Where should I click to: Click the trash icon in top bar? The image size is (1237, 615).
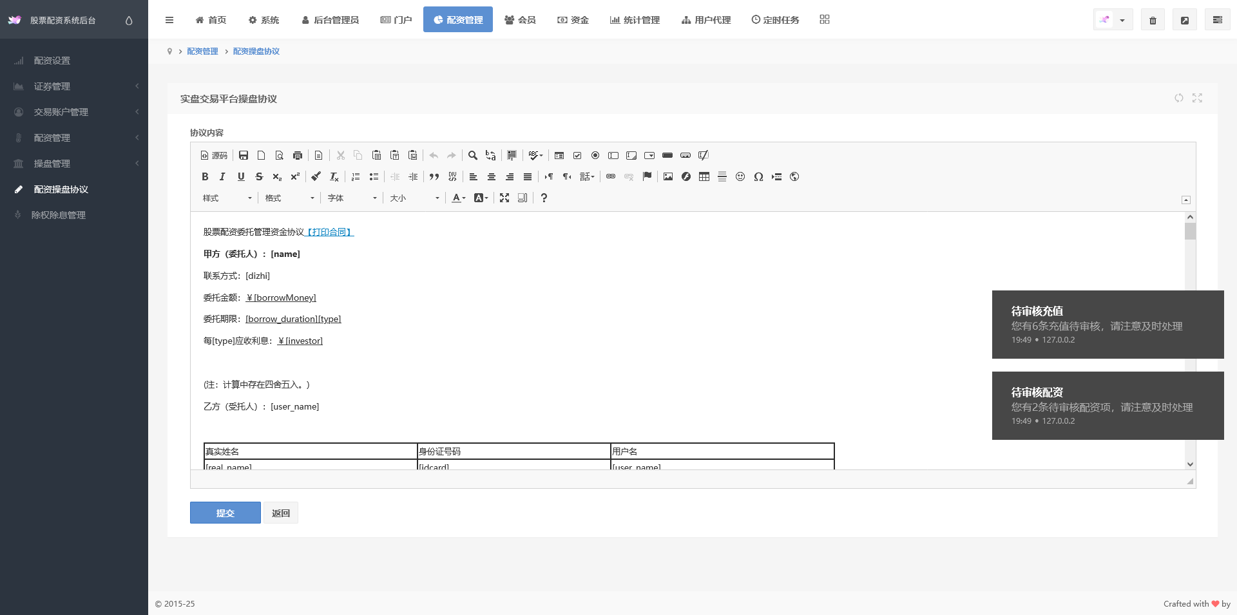tap(1153, 20)
